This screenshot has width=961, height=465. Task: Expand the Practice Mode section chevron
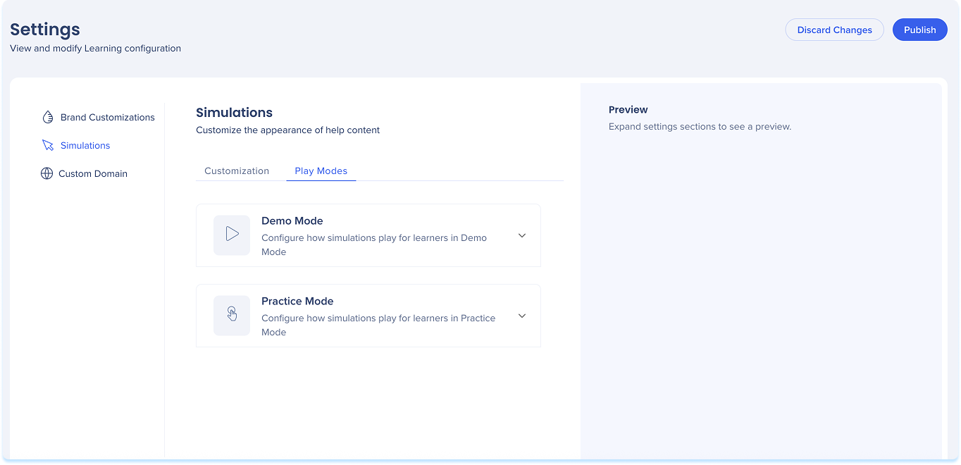click(x=522, y=316)
